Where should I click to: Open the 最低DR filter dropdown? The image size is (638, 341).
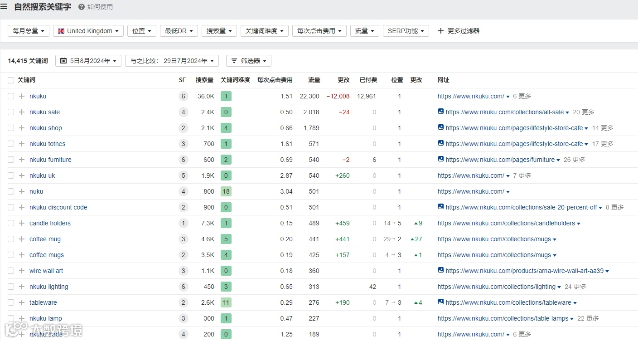pyautogui.click(x=179, y=31)
